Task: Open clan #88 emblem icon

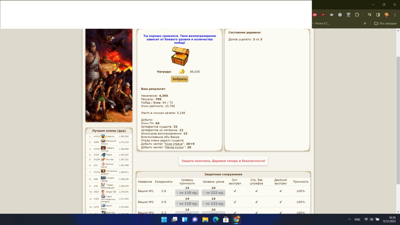Action: coord(103,178)
